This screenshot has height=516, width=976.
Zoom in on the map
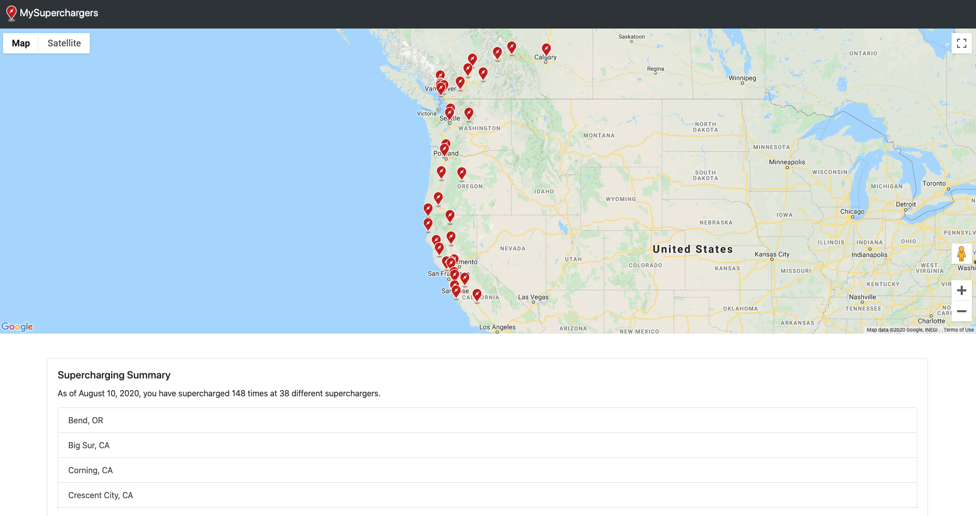click(961, 291)
